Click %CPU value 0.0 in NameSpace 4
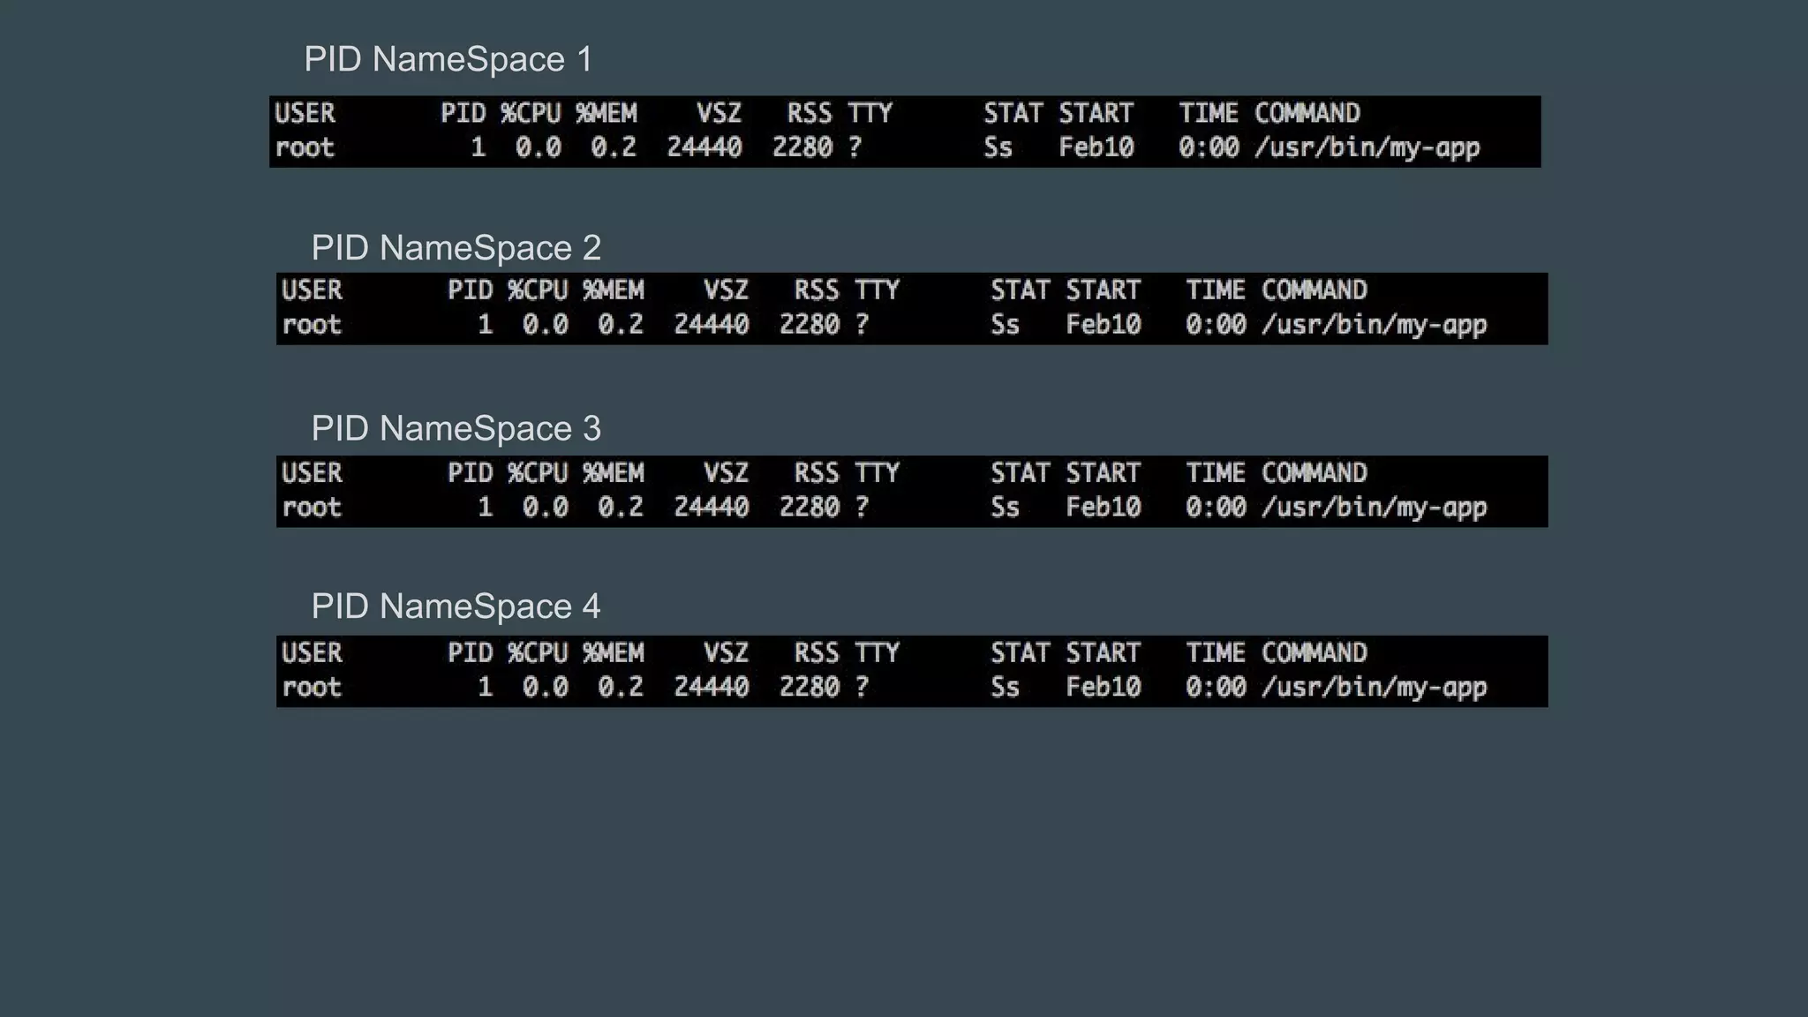 (x=546, y=688)
